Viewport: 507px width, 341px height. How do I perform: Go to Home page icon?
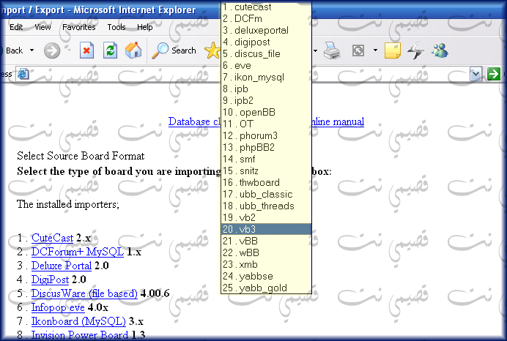pyautogui.click(x=133, y=50)
